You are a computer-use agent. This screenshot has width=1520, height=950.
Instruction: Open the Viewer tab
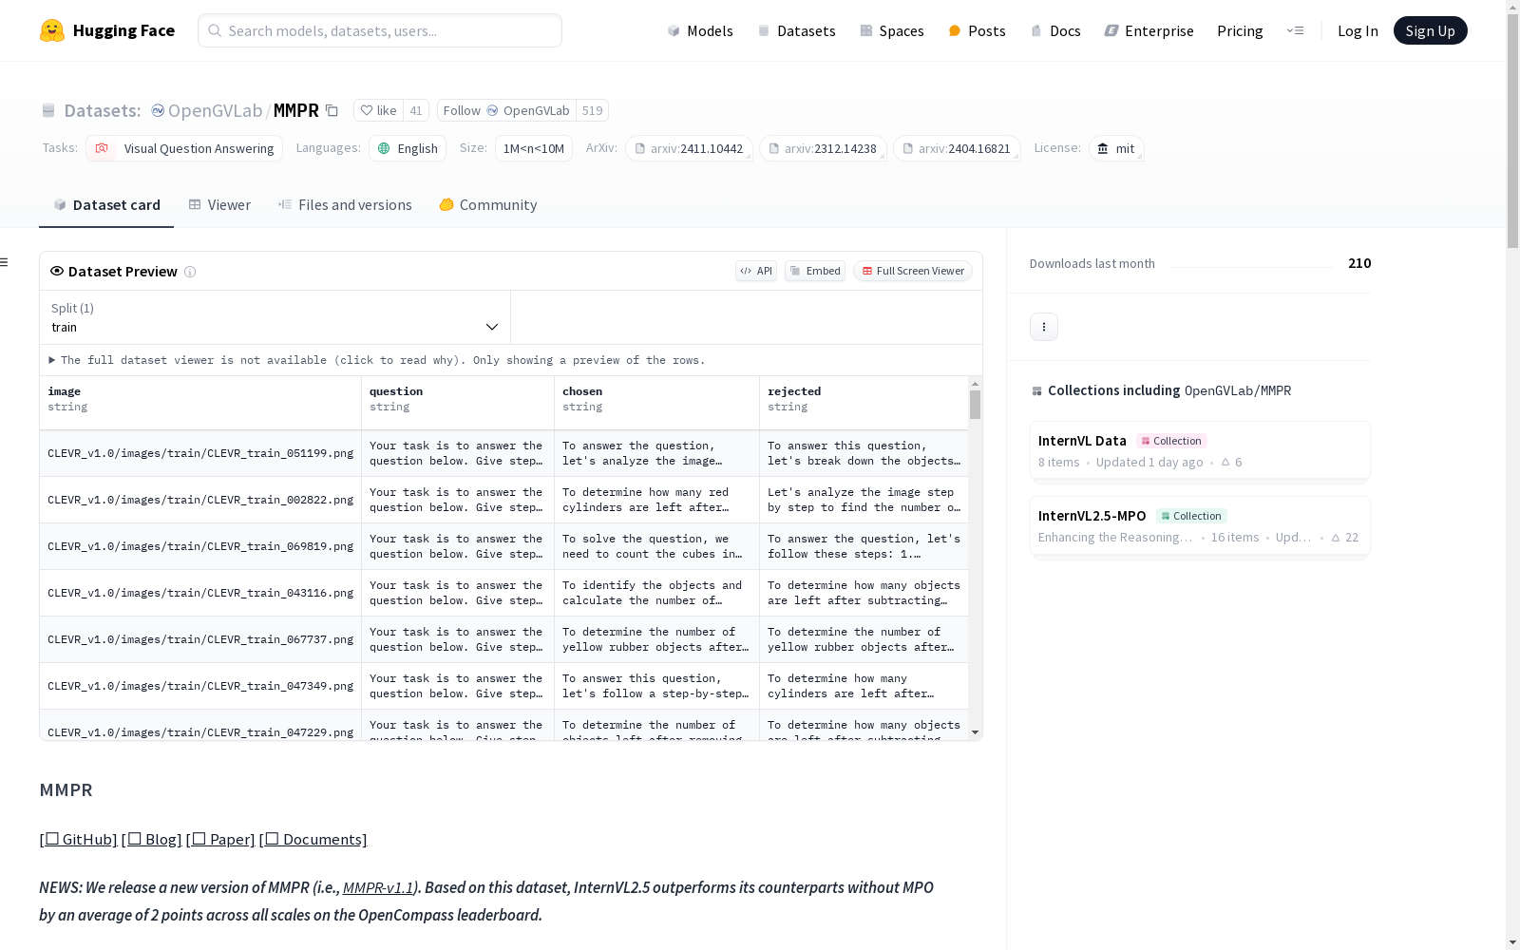point(219,205)
